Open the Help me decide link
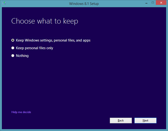The width and height of the screenshot is (168, 131). tap(21, 112)
